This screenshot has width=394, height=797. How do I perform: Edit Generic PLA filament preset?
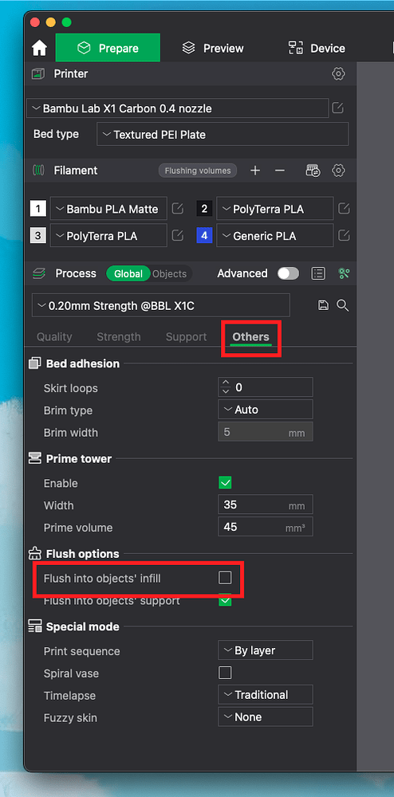[x=345, y=235]
